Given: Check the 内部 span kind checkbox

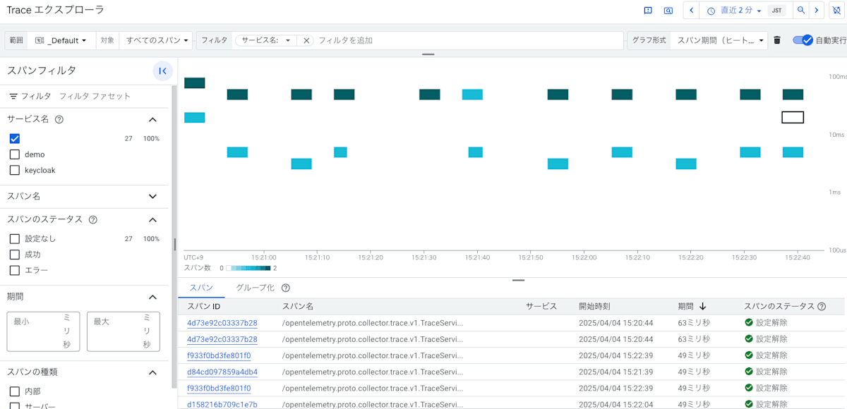Looking at the screenshot, I should point(15,391).
